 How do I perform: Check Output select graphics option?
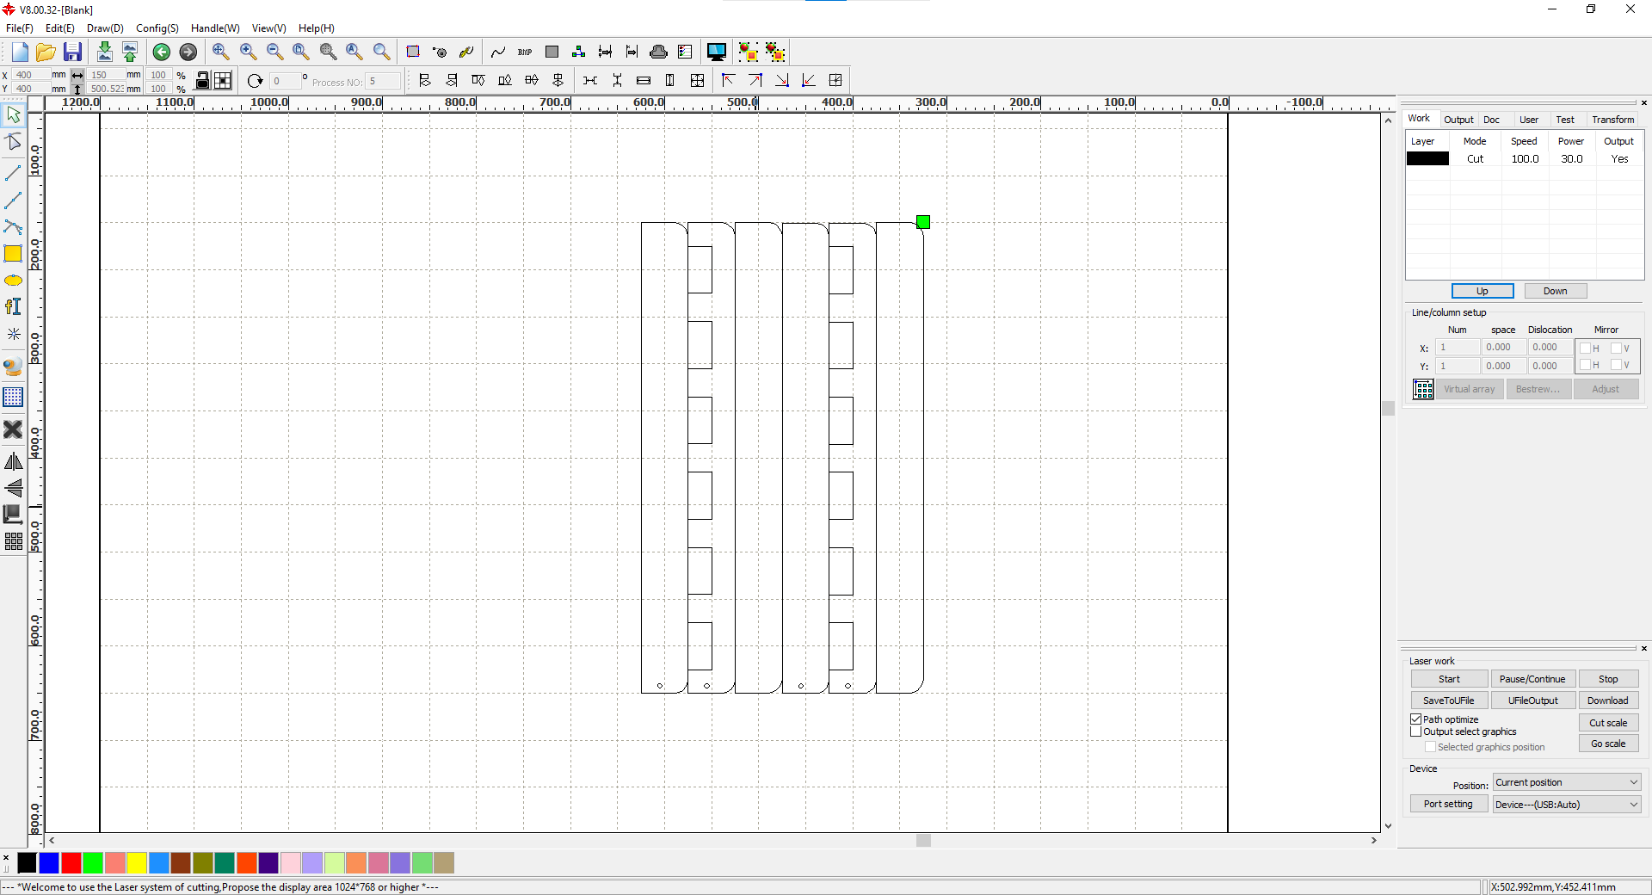pyautogui.click(x=1416, y=732)
